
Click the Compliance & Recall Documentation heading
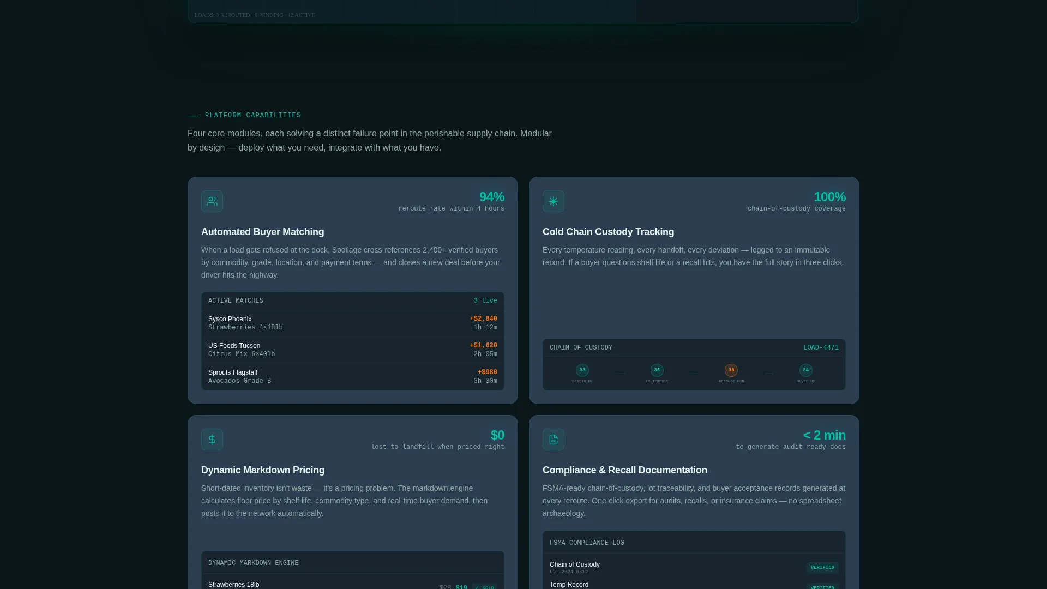tap(625, 470)
